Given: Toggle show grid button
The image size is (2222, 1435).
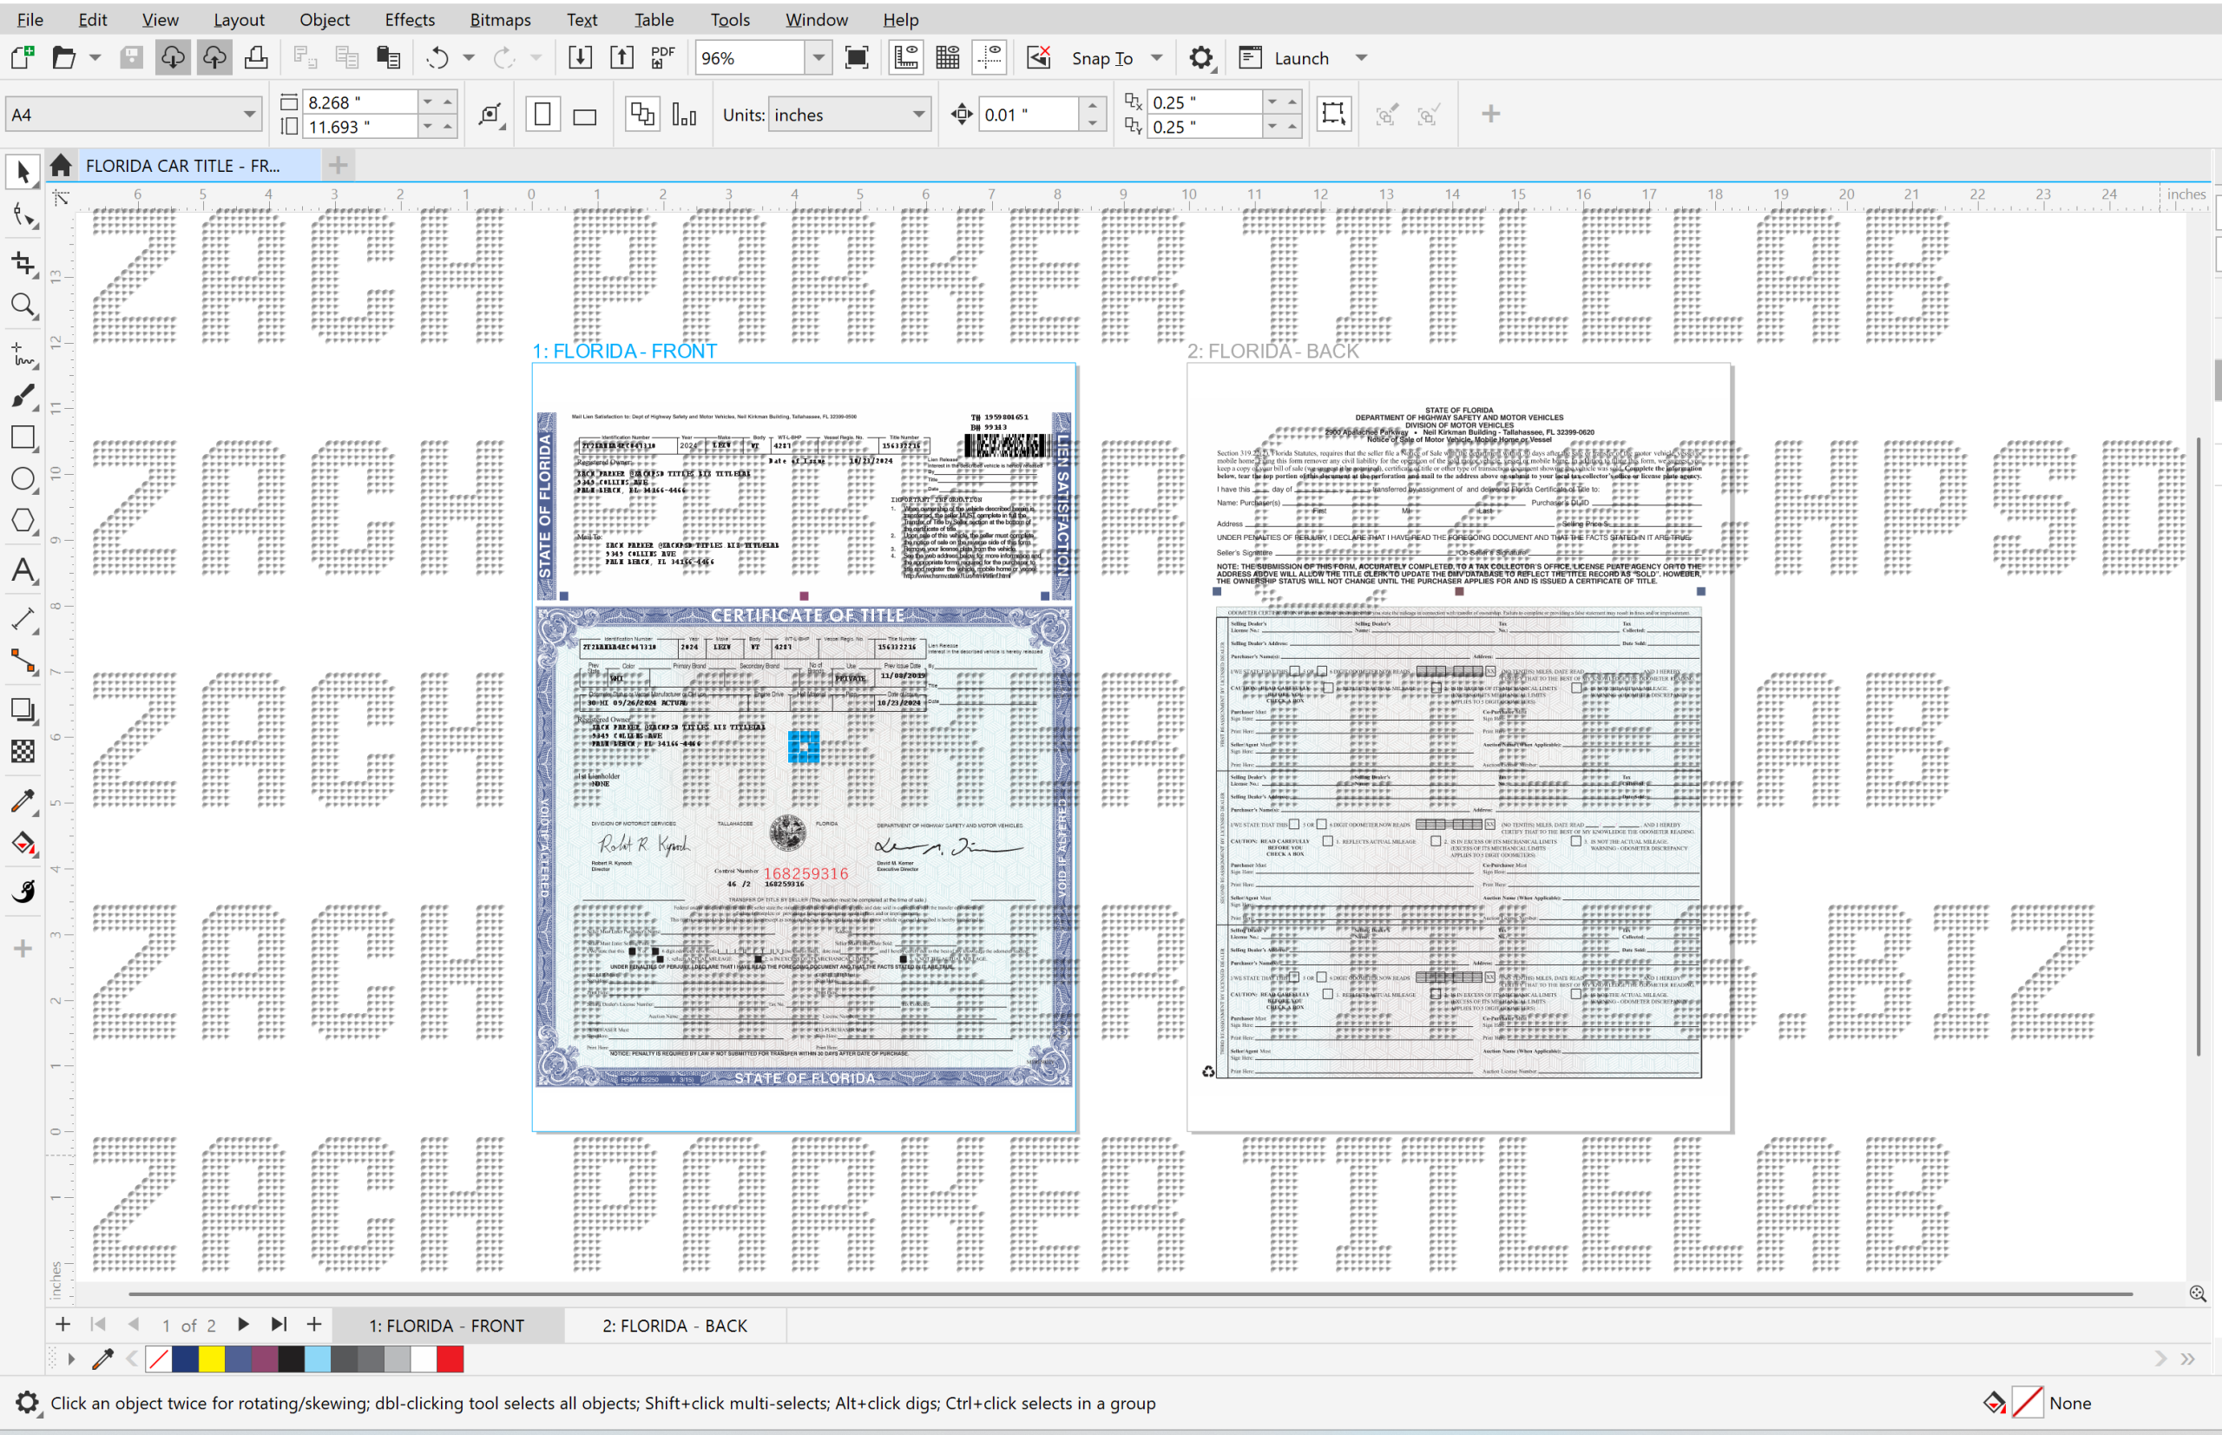Looking at the screenshot, I should (x=948, y=58).
